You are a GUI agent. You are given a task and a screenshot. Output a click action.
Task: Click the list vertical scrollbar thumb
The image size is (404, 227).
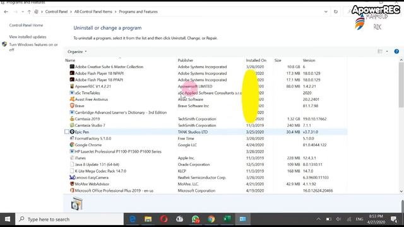[x=401, y=84]
